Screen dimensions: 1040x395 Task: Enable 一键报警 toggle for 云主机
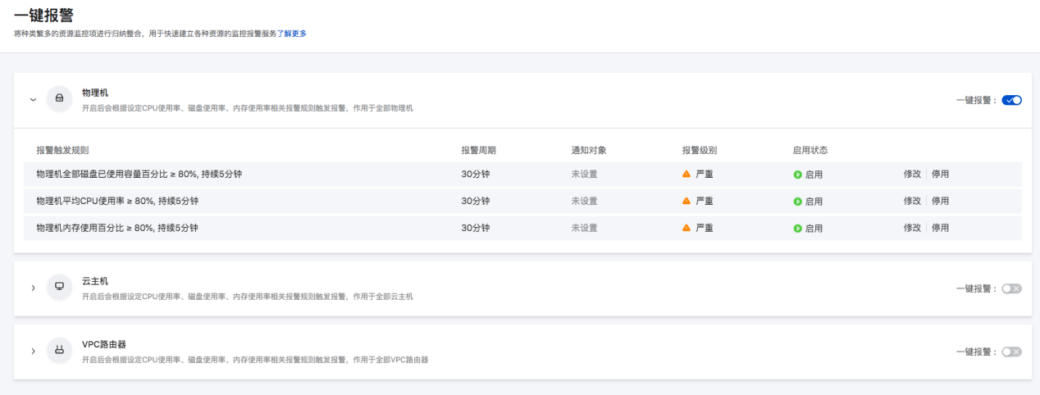(1011, 288)
